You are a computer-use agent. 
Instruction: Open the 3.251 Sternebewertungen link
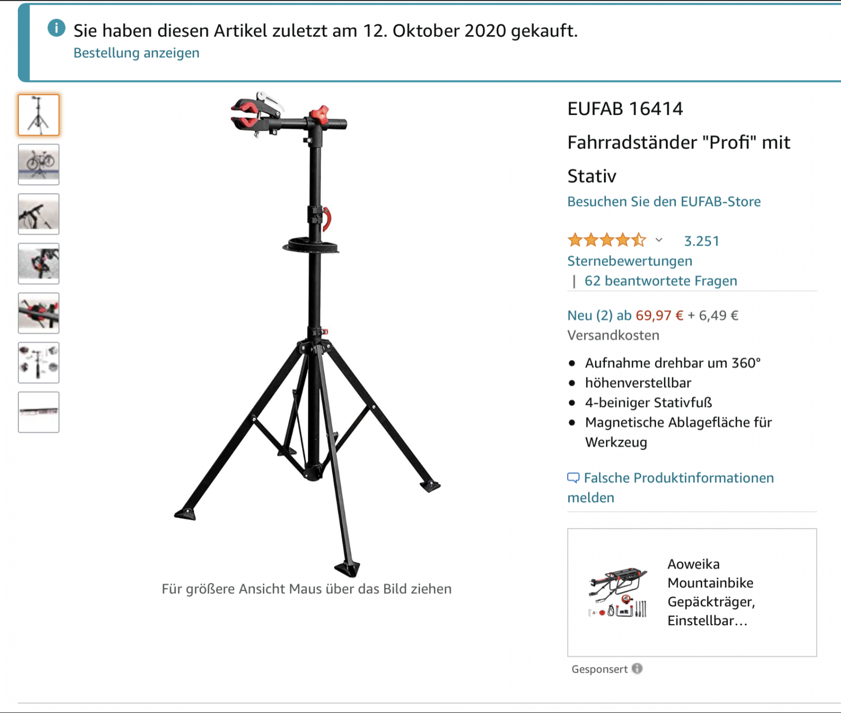[644, 251]
